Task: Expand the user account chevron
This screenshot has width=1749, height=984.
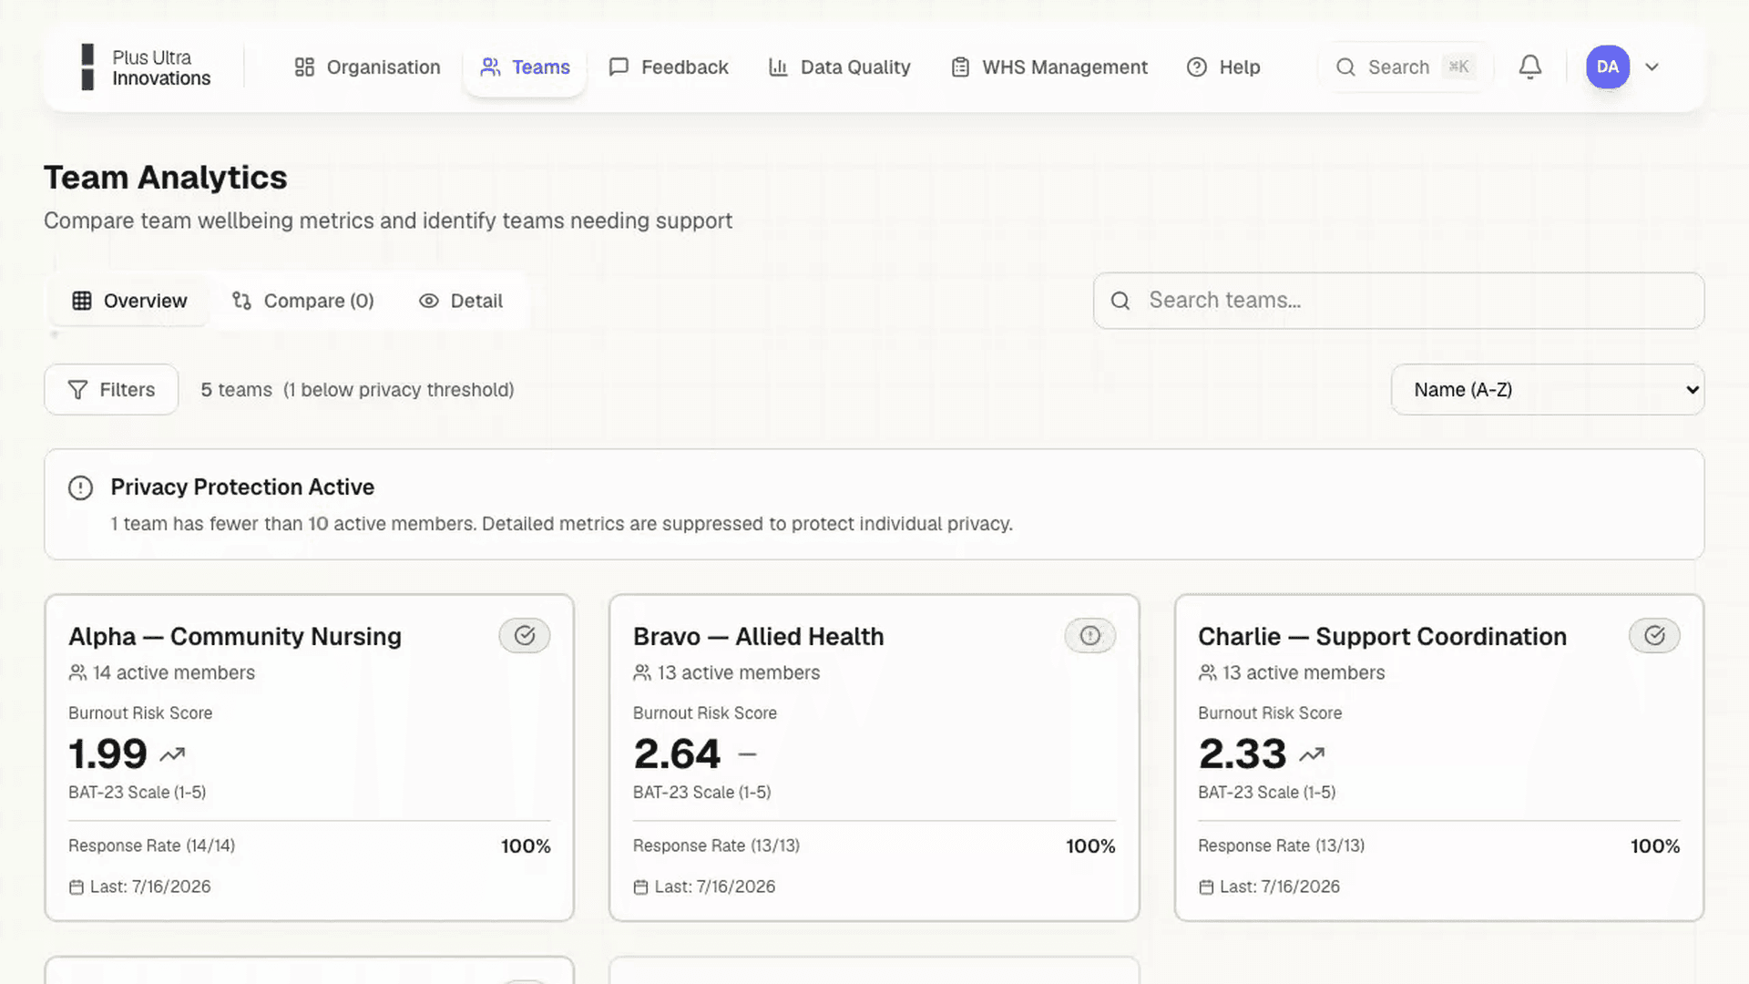Action: 1652,67
